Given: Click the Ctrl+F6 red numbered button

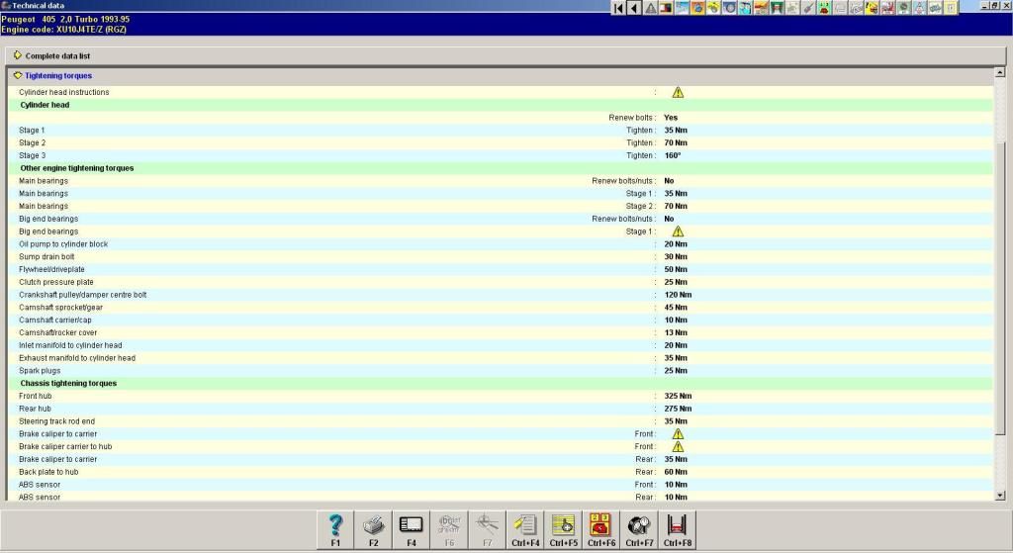Looking at the screenshot, I should click(601, 529).
